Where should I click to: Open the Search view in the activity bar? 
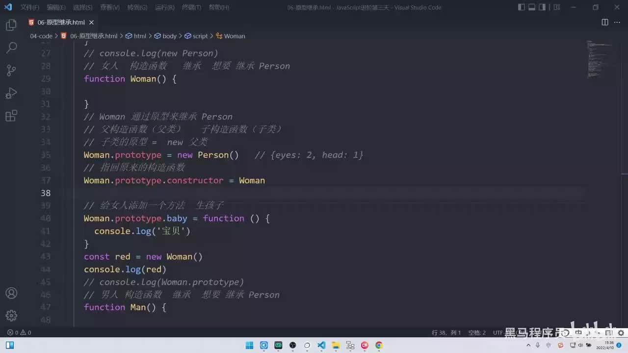[11, 48]
